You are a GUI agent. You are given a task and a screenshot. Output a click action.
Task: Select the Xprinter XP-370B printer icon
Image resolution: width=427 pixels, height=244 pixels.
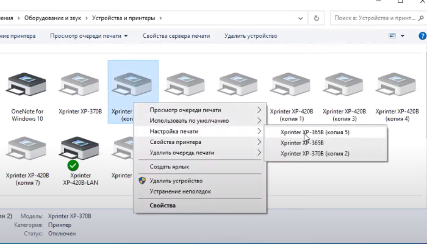tap(80, 84)
